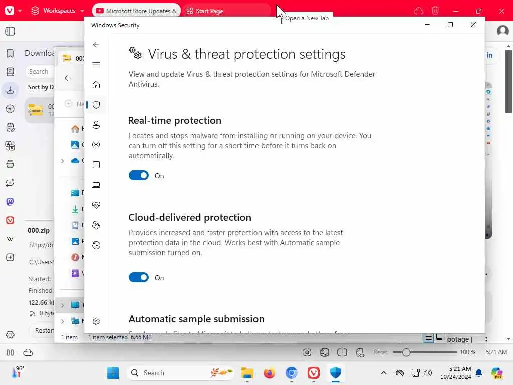The width and height of the screenshot is (513, 385).
Task: Open Translate panel in Vivaldi
Action: click(10, 146)
